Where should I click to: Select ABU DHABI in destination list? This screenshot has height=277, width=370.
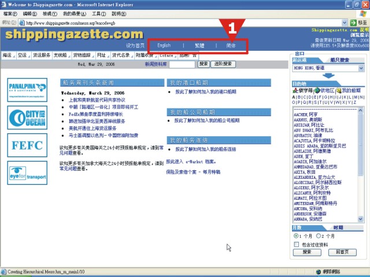tap(313, 130)
